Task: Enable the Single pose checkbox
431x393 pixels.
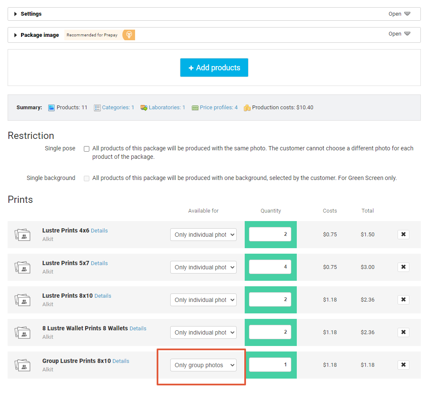Action: pyautogui.click(x=87, y=149)
